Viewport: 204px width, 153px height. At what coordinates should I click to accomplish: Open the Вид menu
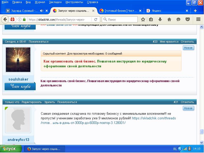[x=28, y=2]
